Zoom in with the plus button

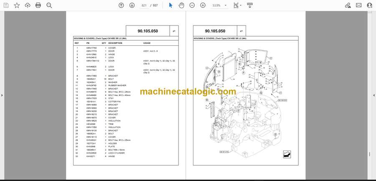[203, 5]
